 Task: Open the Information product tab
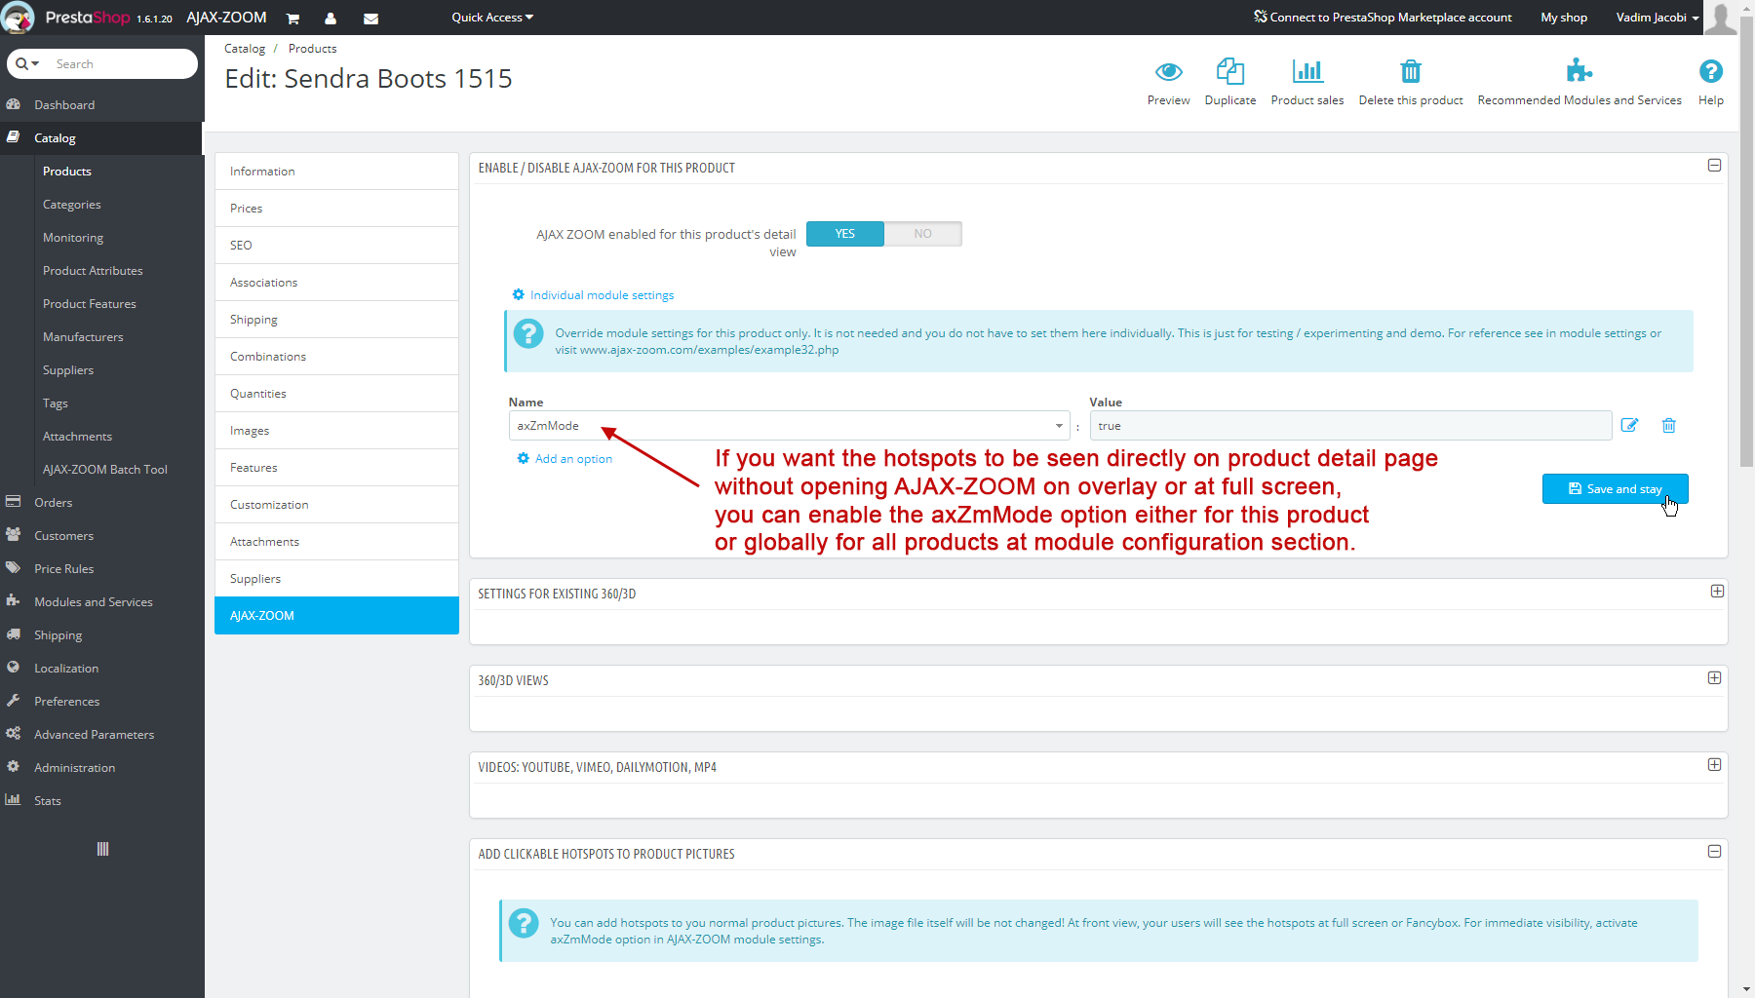point(336,172)
